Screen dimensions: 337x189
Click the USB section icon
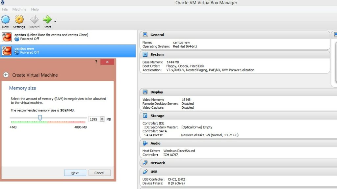pos(145,172)
